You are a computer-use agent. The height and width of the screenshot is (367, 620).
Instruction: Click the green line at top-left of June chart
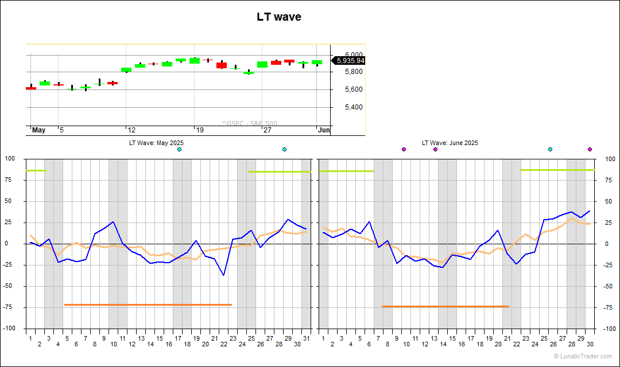(x=346, y=171)
